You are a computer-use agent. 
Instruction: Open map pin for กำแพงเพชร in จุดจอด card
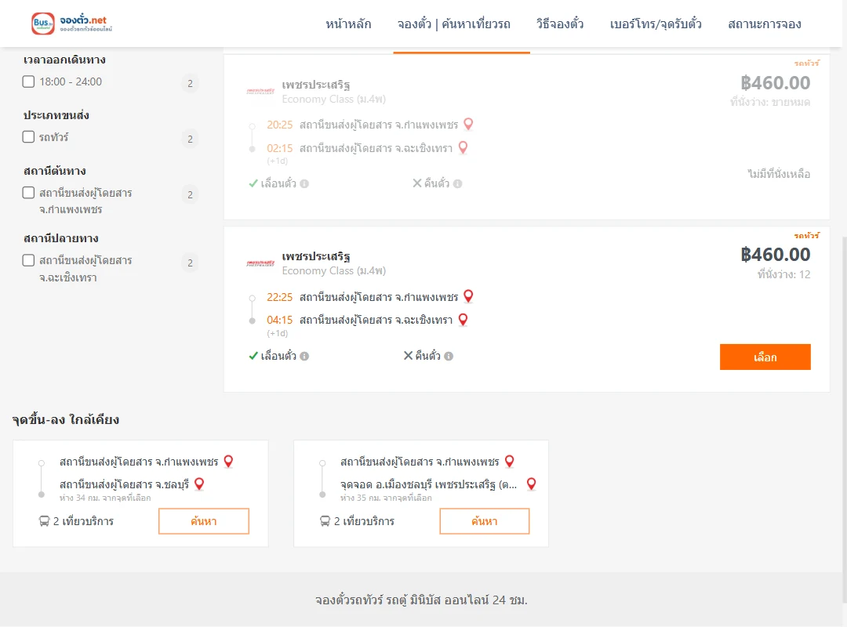tap(510, 461)
